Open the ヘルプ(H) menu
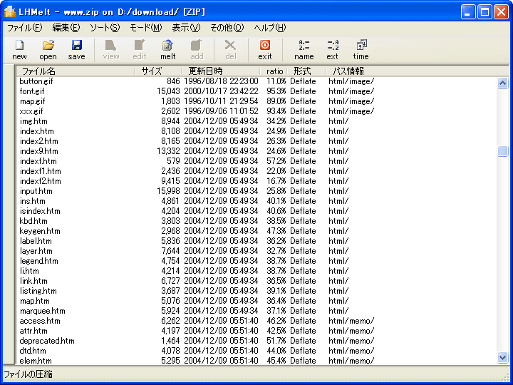513x385 pixels. (270, 28)
